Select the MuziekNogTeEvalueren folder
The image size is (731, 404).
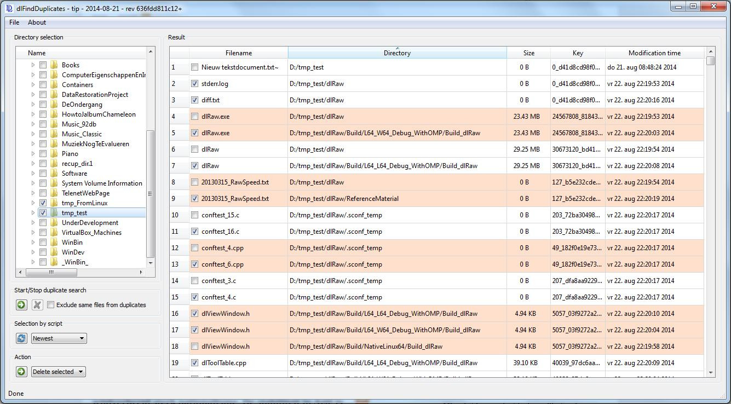pos(95,144)
